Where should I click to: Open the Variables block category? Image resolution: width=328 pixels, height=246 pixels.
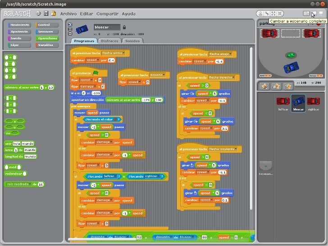click(47, 45)
